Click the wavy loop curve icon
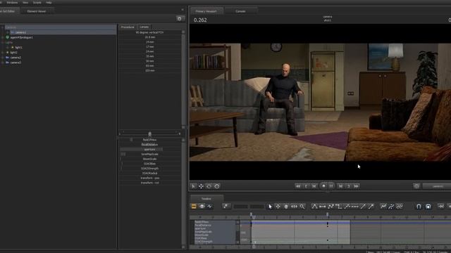451x253 pixels. click(400, 206)
